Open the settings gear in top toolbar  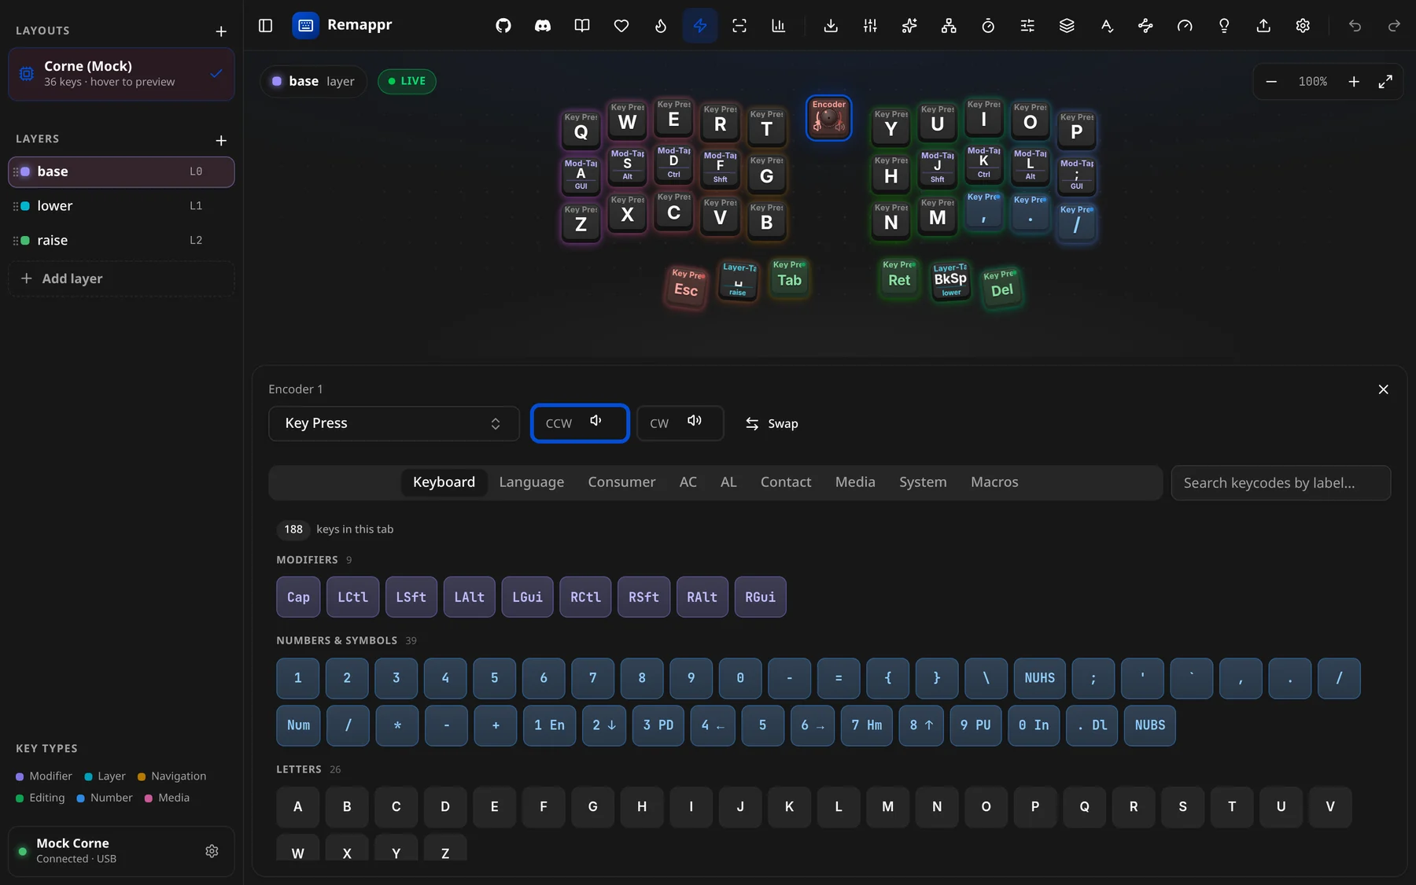(1303, 26)
